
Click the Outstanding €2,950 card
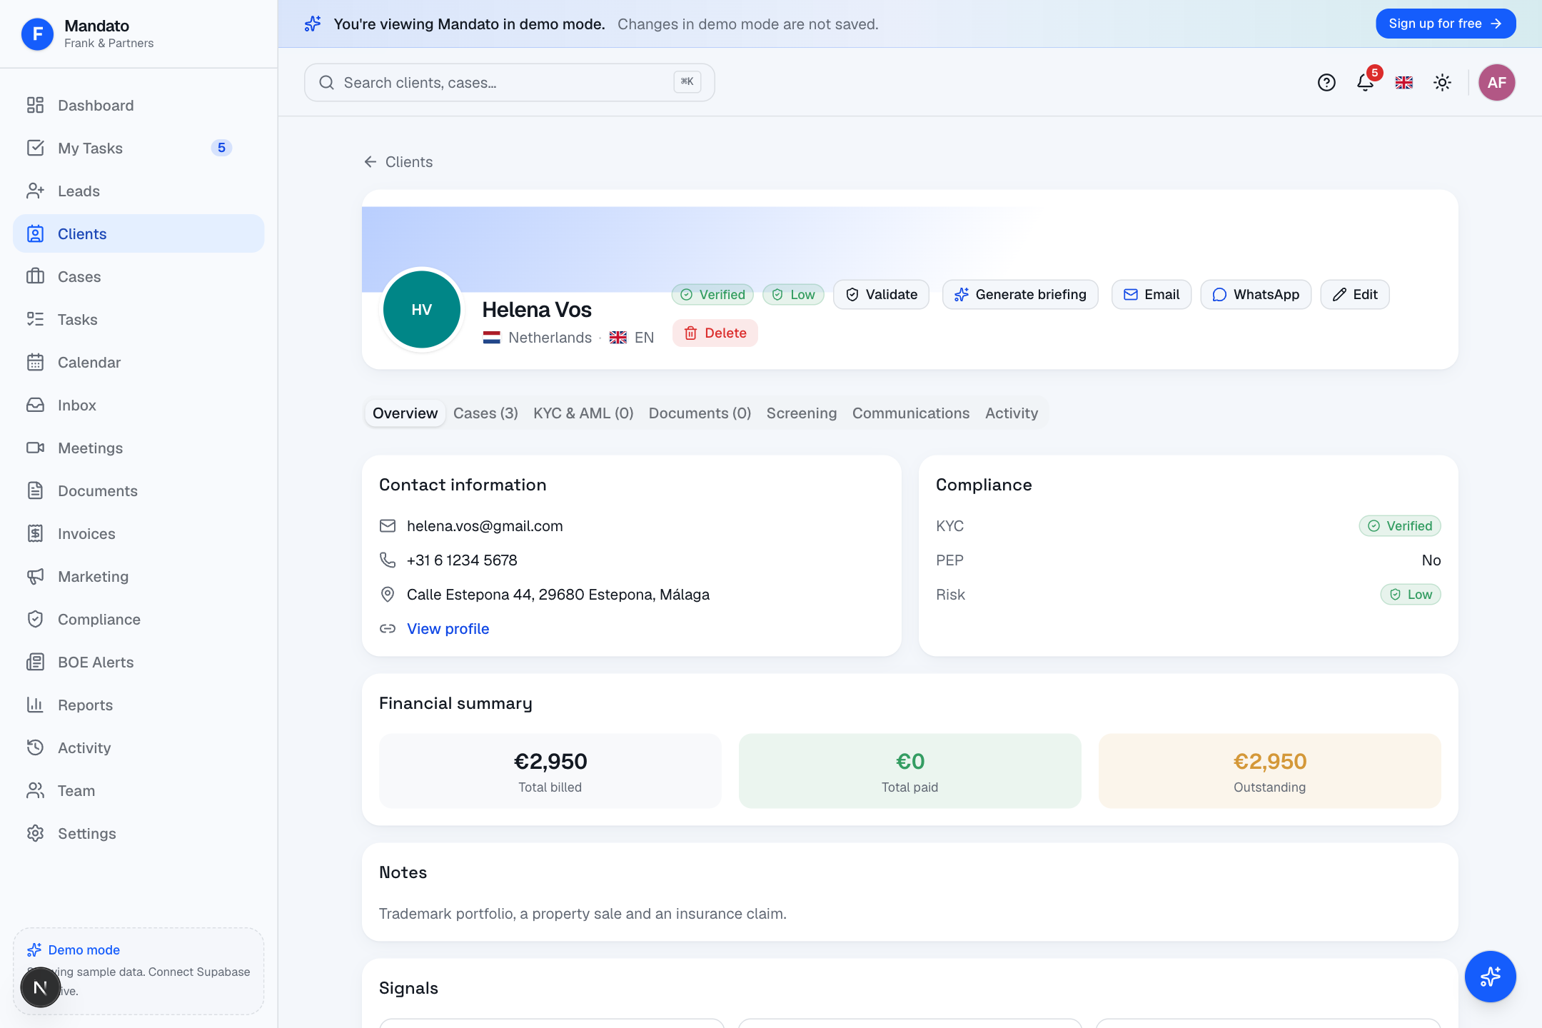[x=1269, y=770]
